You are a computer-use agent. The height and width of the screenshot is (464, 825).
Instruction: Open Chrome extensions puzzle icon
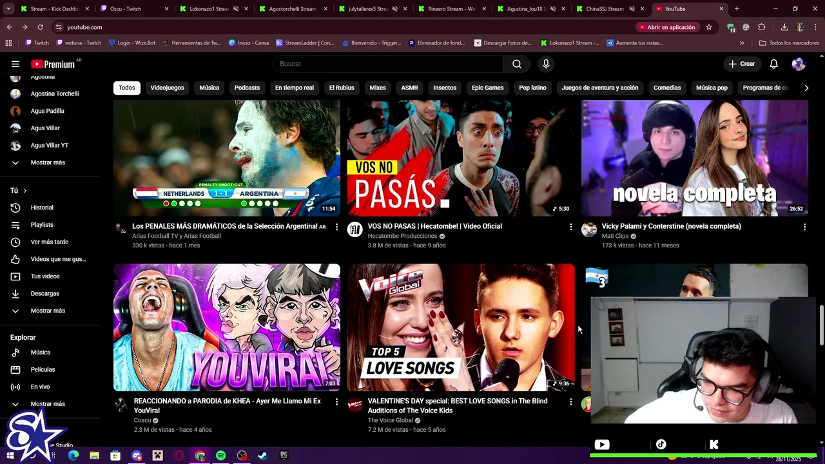(x=761, y=27)
